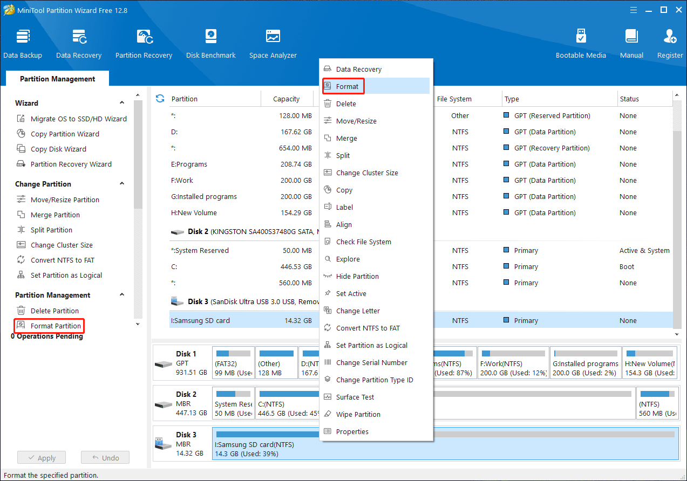Select the C:(NTFS) block in the disk map
The height and width of the screenshot is (481, 687).
pyautogui.click(x=445, y=403)
